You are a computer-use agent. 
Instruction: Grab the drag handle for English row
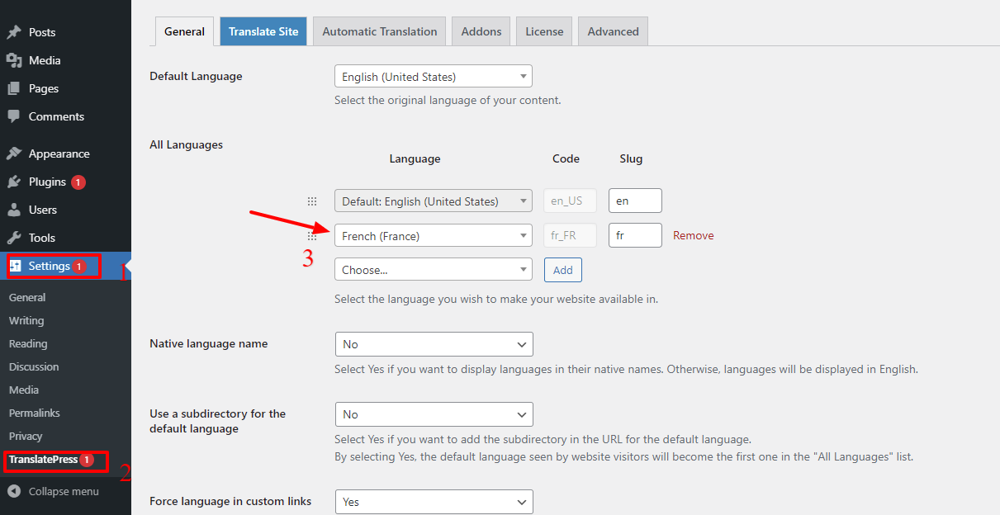(312, 201)
